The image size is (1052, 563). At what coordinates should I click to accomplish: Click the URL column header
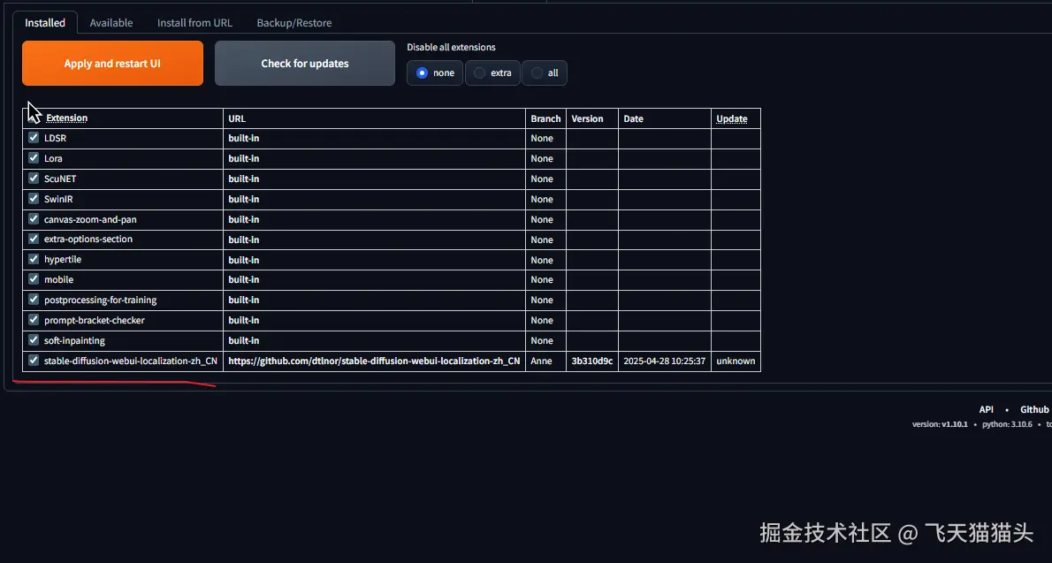tap(237, 118)
